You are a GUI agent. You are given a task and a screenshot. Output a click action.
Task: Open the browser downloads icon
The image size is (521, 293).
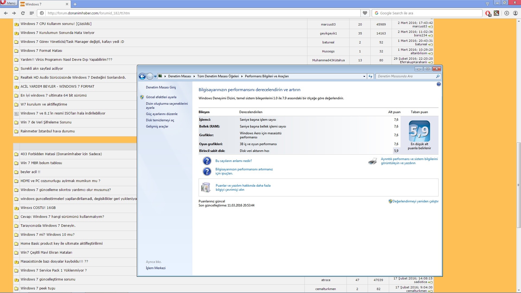[507, 13]
